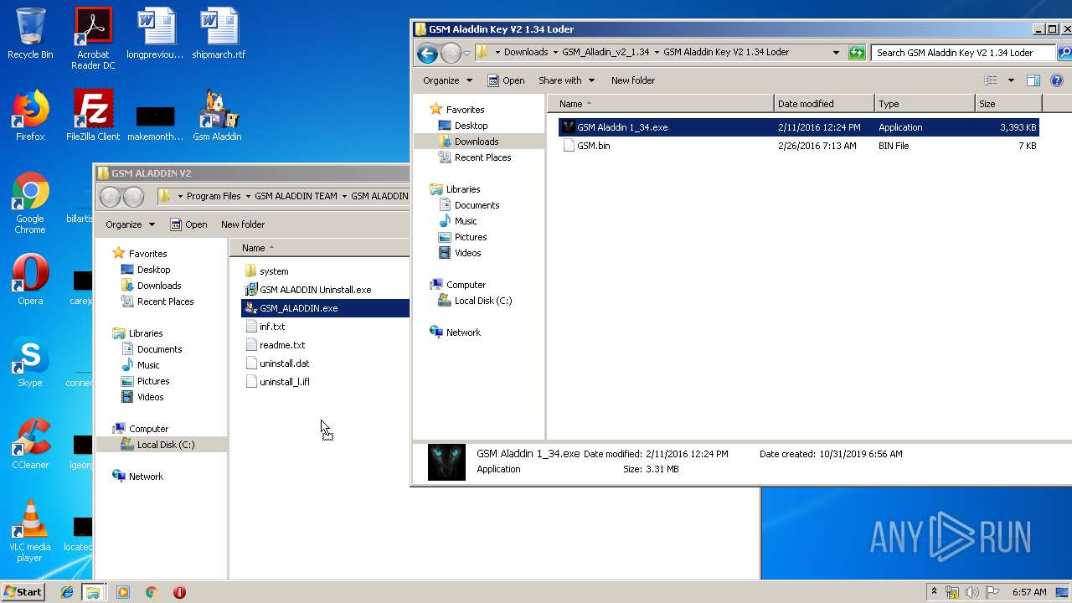Open Internet Explorer from taskbar
This screenshot has height=603, width=1072.
[x=68, y=592]
